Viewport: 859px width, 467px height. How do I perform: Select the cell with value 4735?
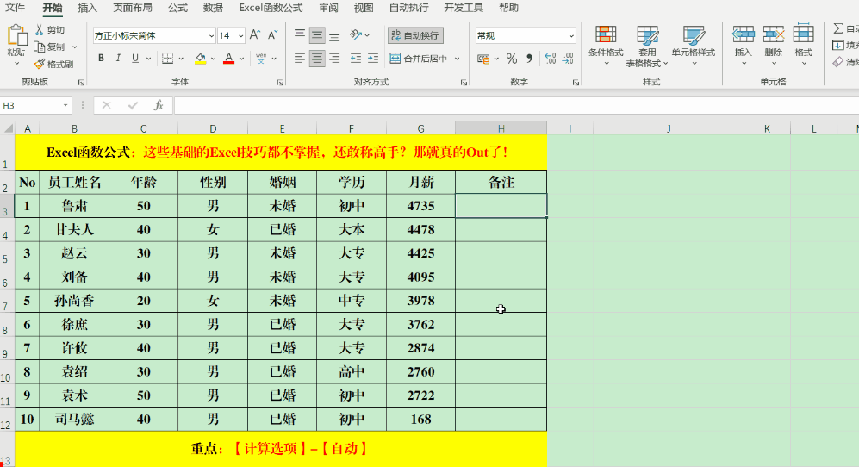click(420, 206)
